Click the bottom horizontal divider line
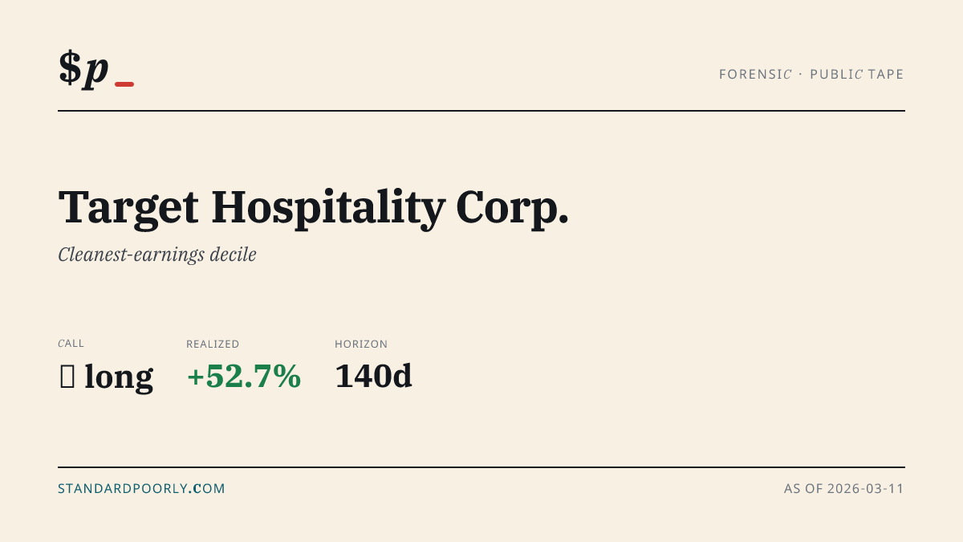963x542 pixels. (481, 467)
